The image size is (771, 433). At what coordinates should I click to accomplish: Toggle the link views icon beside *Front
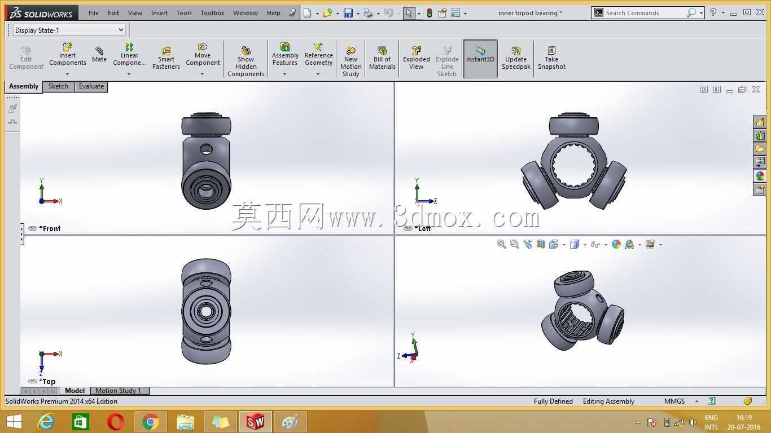pyautogui.click(x=33, y=228)
